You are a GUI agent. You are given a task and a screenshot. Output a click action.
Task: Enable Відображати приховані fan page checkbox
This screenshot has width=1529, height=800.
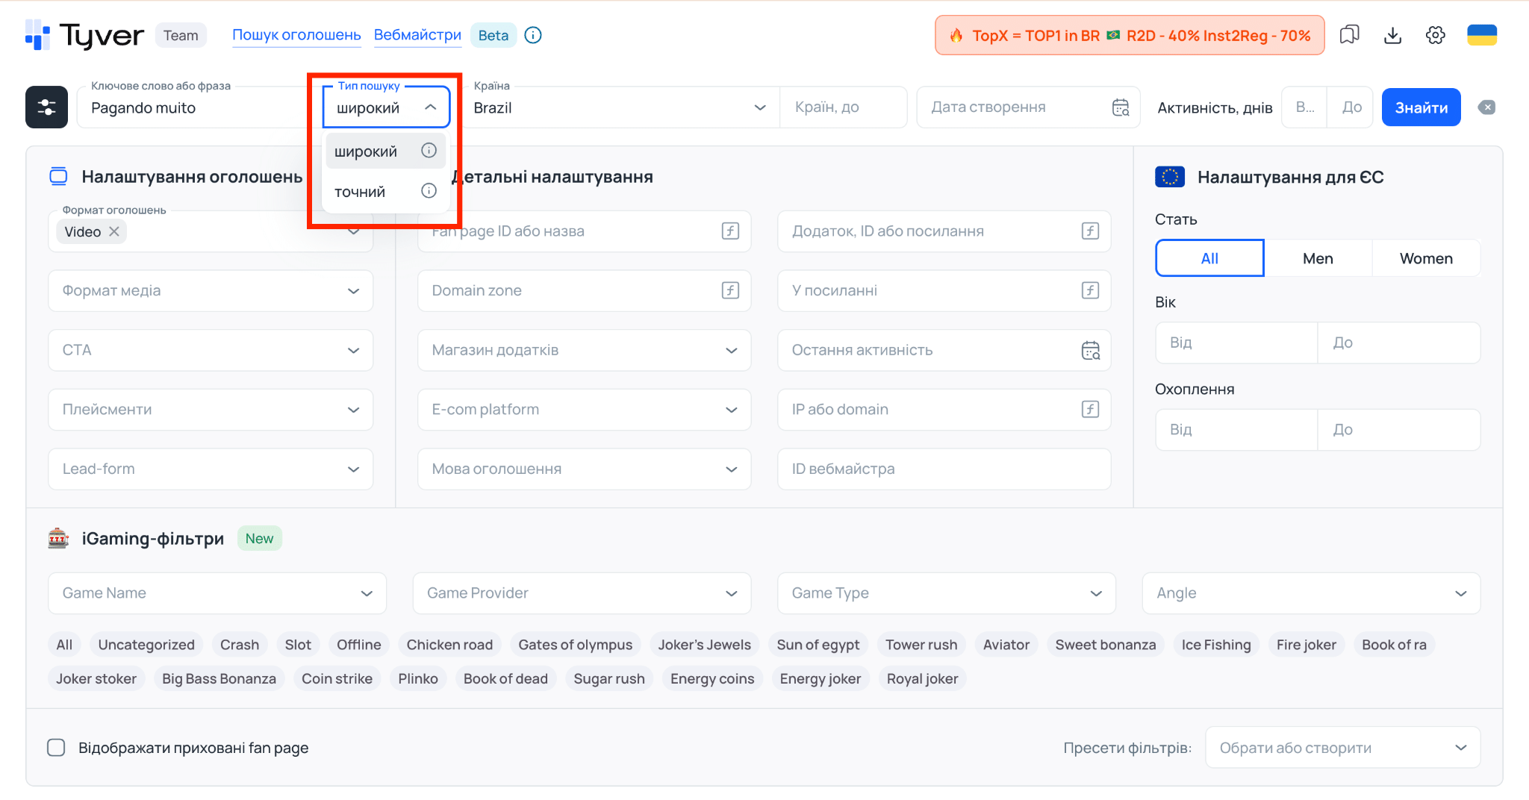(x=56, y=747)
